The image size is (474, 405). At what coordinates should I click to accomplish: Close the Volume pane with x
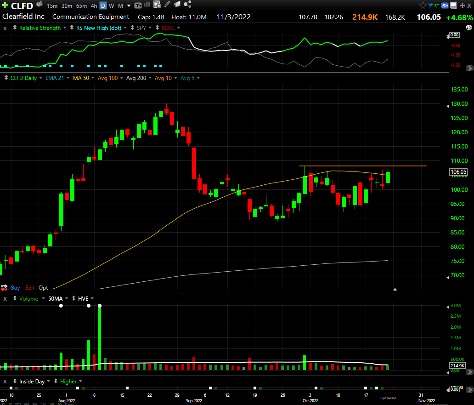point(5,299)
